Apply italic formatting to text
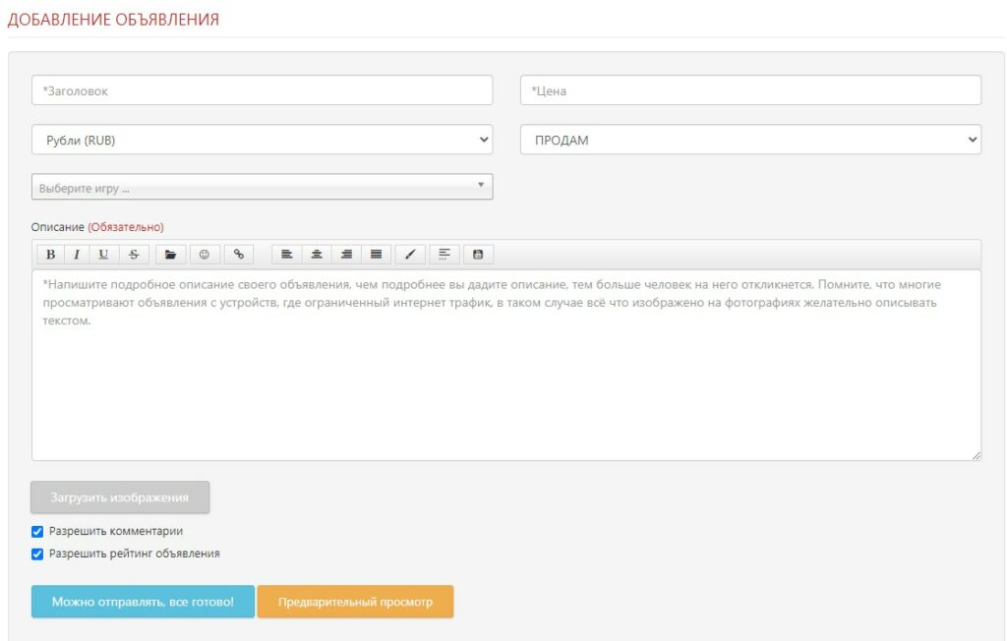Screen dimensions: 1007x641 coord(77,255)
